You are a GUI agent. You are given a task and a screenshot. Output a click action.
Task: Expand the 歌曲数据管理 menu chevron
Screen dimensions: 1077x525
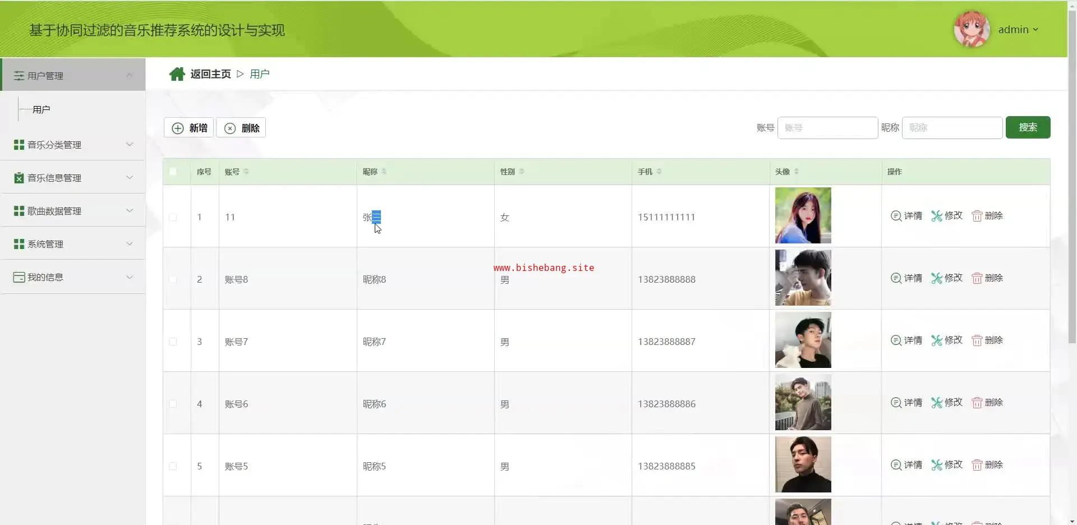(130, 210)
